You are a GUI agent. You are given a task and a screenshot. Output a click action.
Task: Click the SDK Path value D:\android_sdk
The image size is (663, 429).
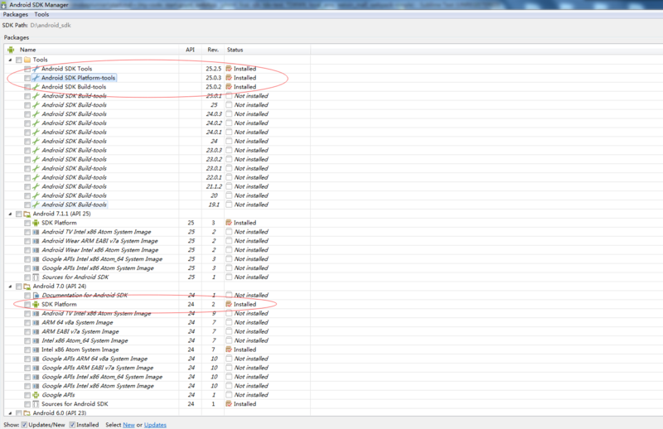(51, 26)
